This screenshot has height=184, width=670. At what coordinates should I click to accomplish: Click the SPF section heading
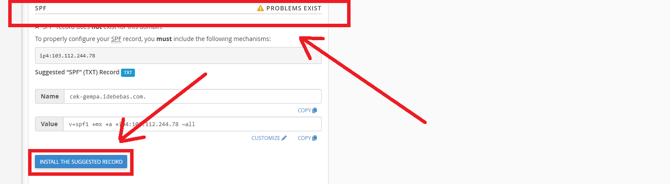coord(40,8)
